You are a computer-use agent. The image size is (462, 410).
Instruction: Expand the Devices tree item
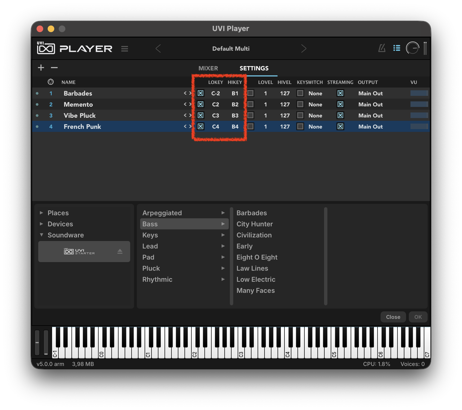[x=41, y=224]
